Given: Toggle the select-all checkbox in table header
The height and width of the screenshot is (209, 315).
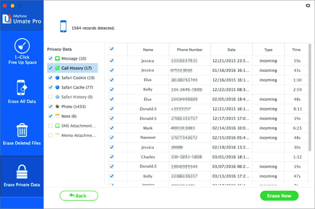Looking at the screenshot, I should pyautogui.click(x=112, y=49).
